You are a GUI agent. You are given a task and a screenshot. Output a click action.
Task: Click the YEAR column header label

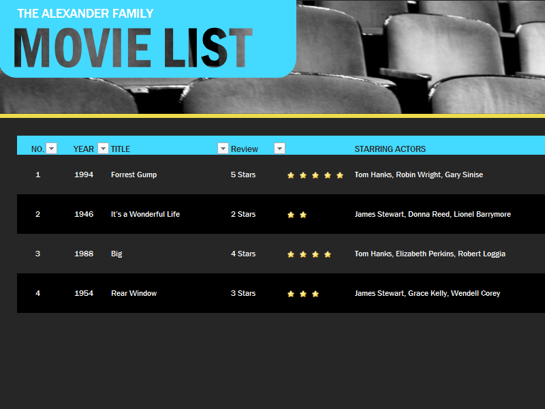coord(84,149)
